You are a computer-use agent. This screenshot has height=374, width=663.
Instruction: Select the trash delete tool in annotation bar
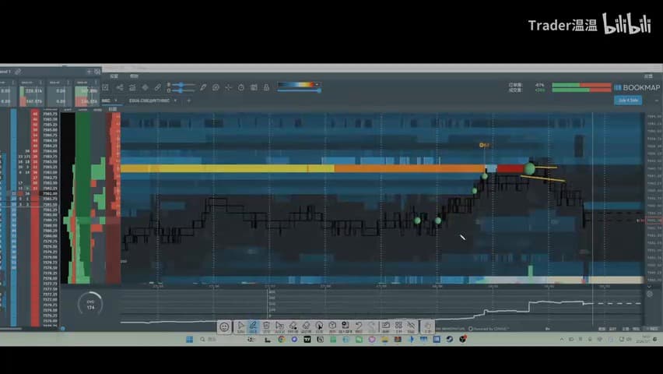[266, 326]
